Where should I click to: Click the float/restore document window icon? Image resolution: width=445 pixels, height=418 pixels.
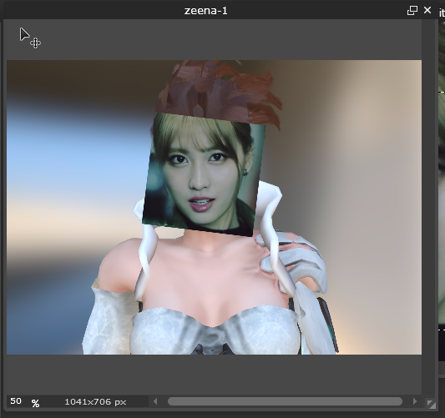coord(412,11)
